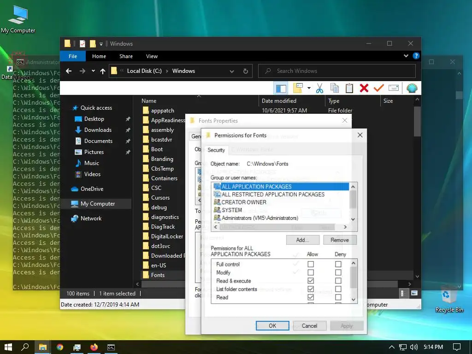472x354 pixels.
Task: Open the notification center icon
Action: [x=457, y=347]
